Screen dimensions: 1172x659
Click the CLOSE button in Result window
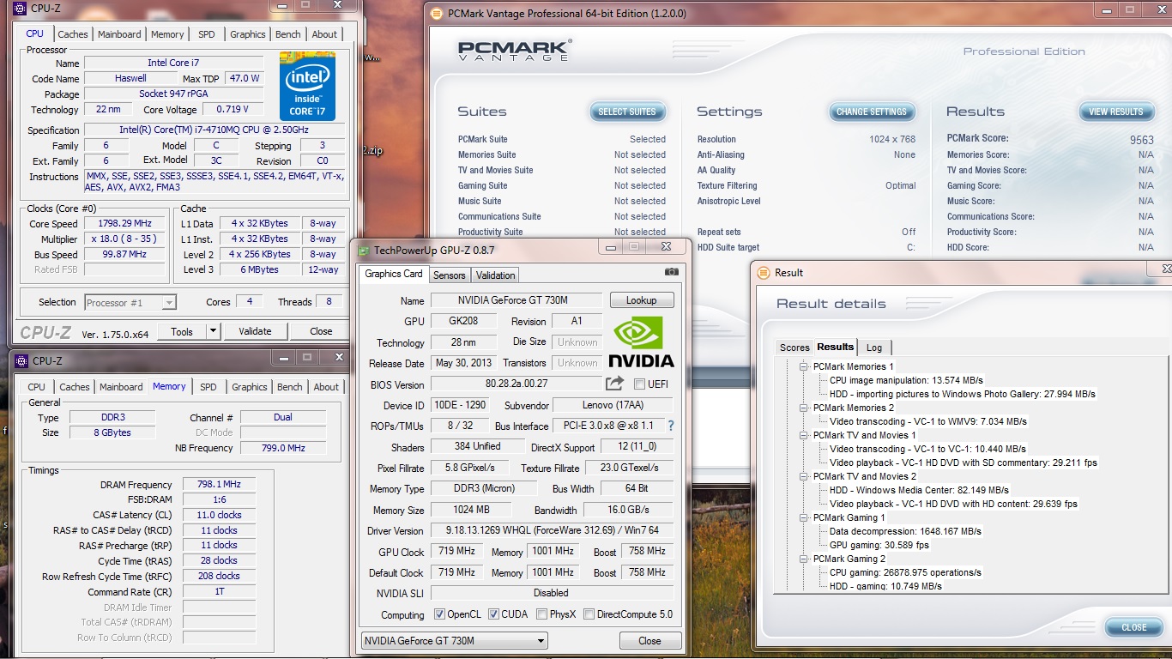click(1133, 627)
